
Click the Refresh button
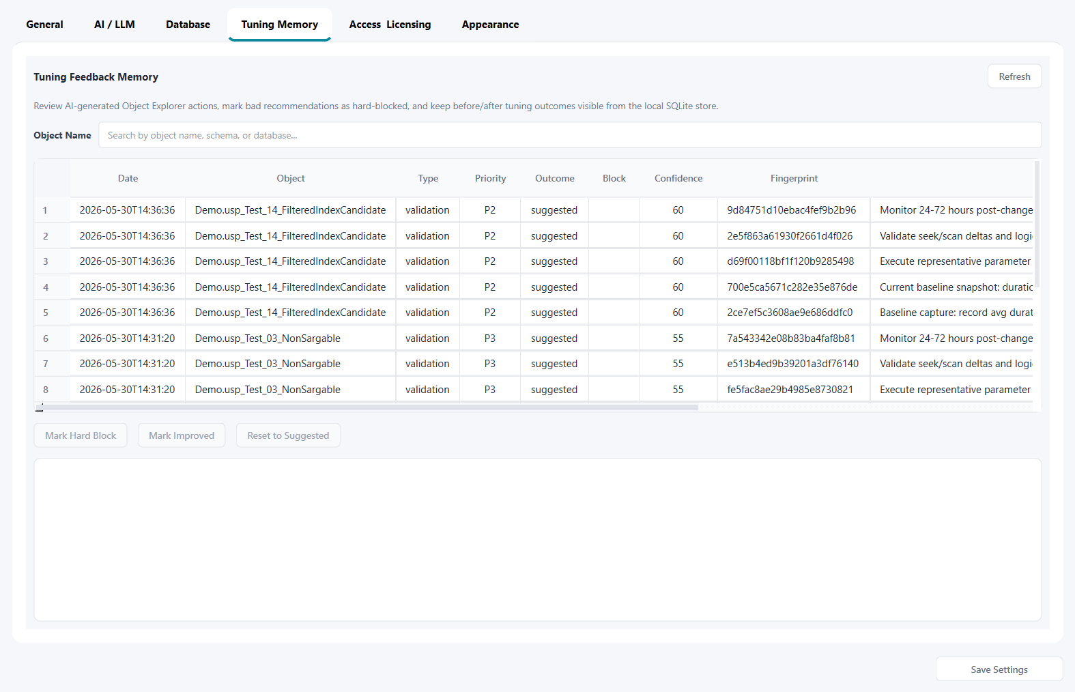coord(1014,76)
